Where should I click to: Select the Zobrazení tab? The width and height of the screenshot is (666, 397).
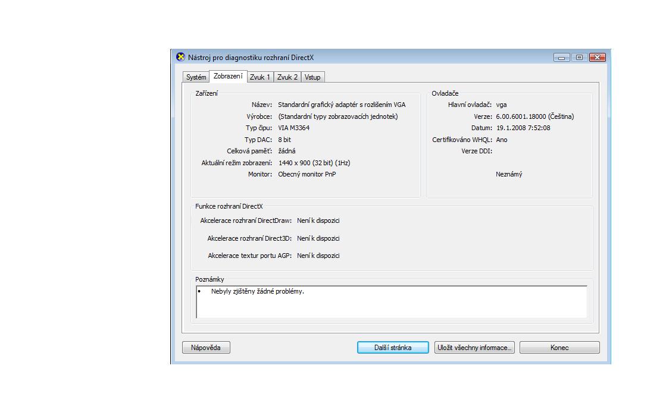pyautogui.click(x=228, y=76)
